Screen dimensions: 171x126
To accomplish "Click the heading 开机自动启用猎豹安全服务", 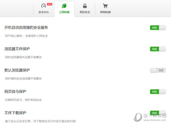I will [26, 28].
